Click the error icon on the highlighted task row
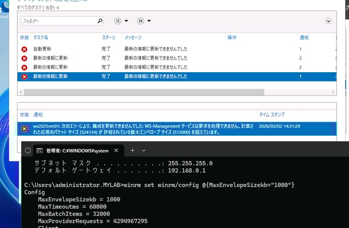The height and width of the screenshot is (228, 349). tap(24, 77)
